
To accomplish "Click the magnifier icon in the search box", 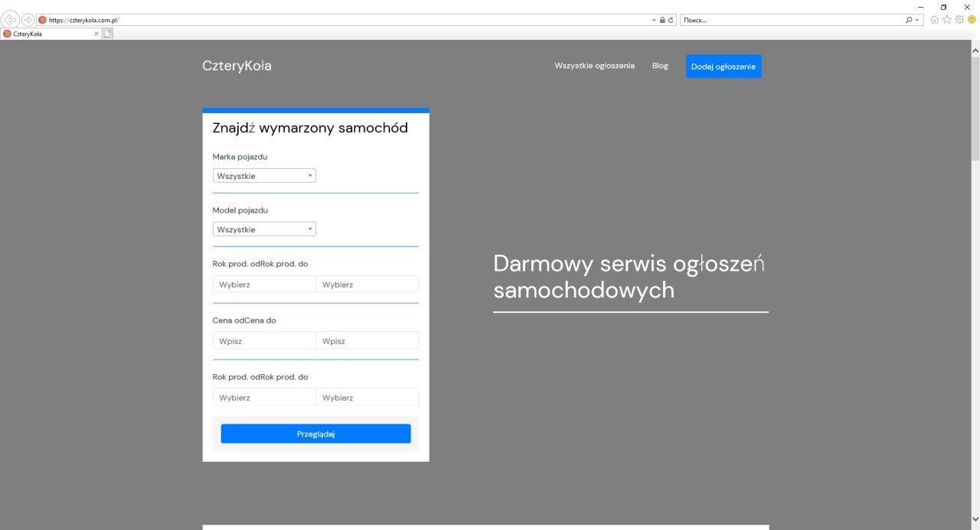I will coord(909,20).
